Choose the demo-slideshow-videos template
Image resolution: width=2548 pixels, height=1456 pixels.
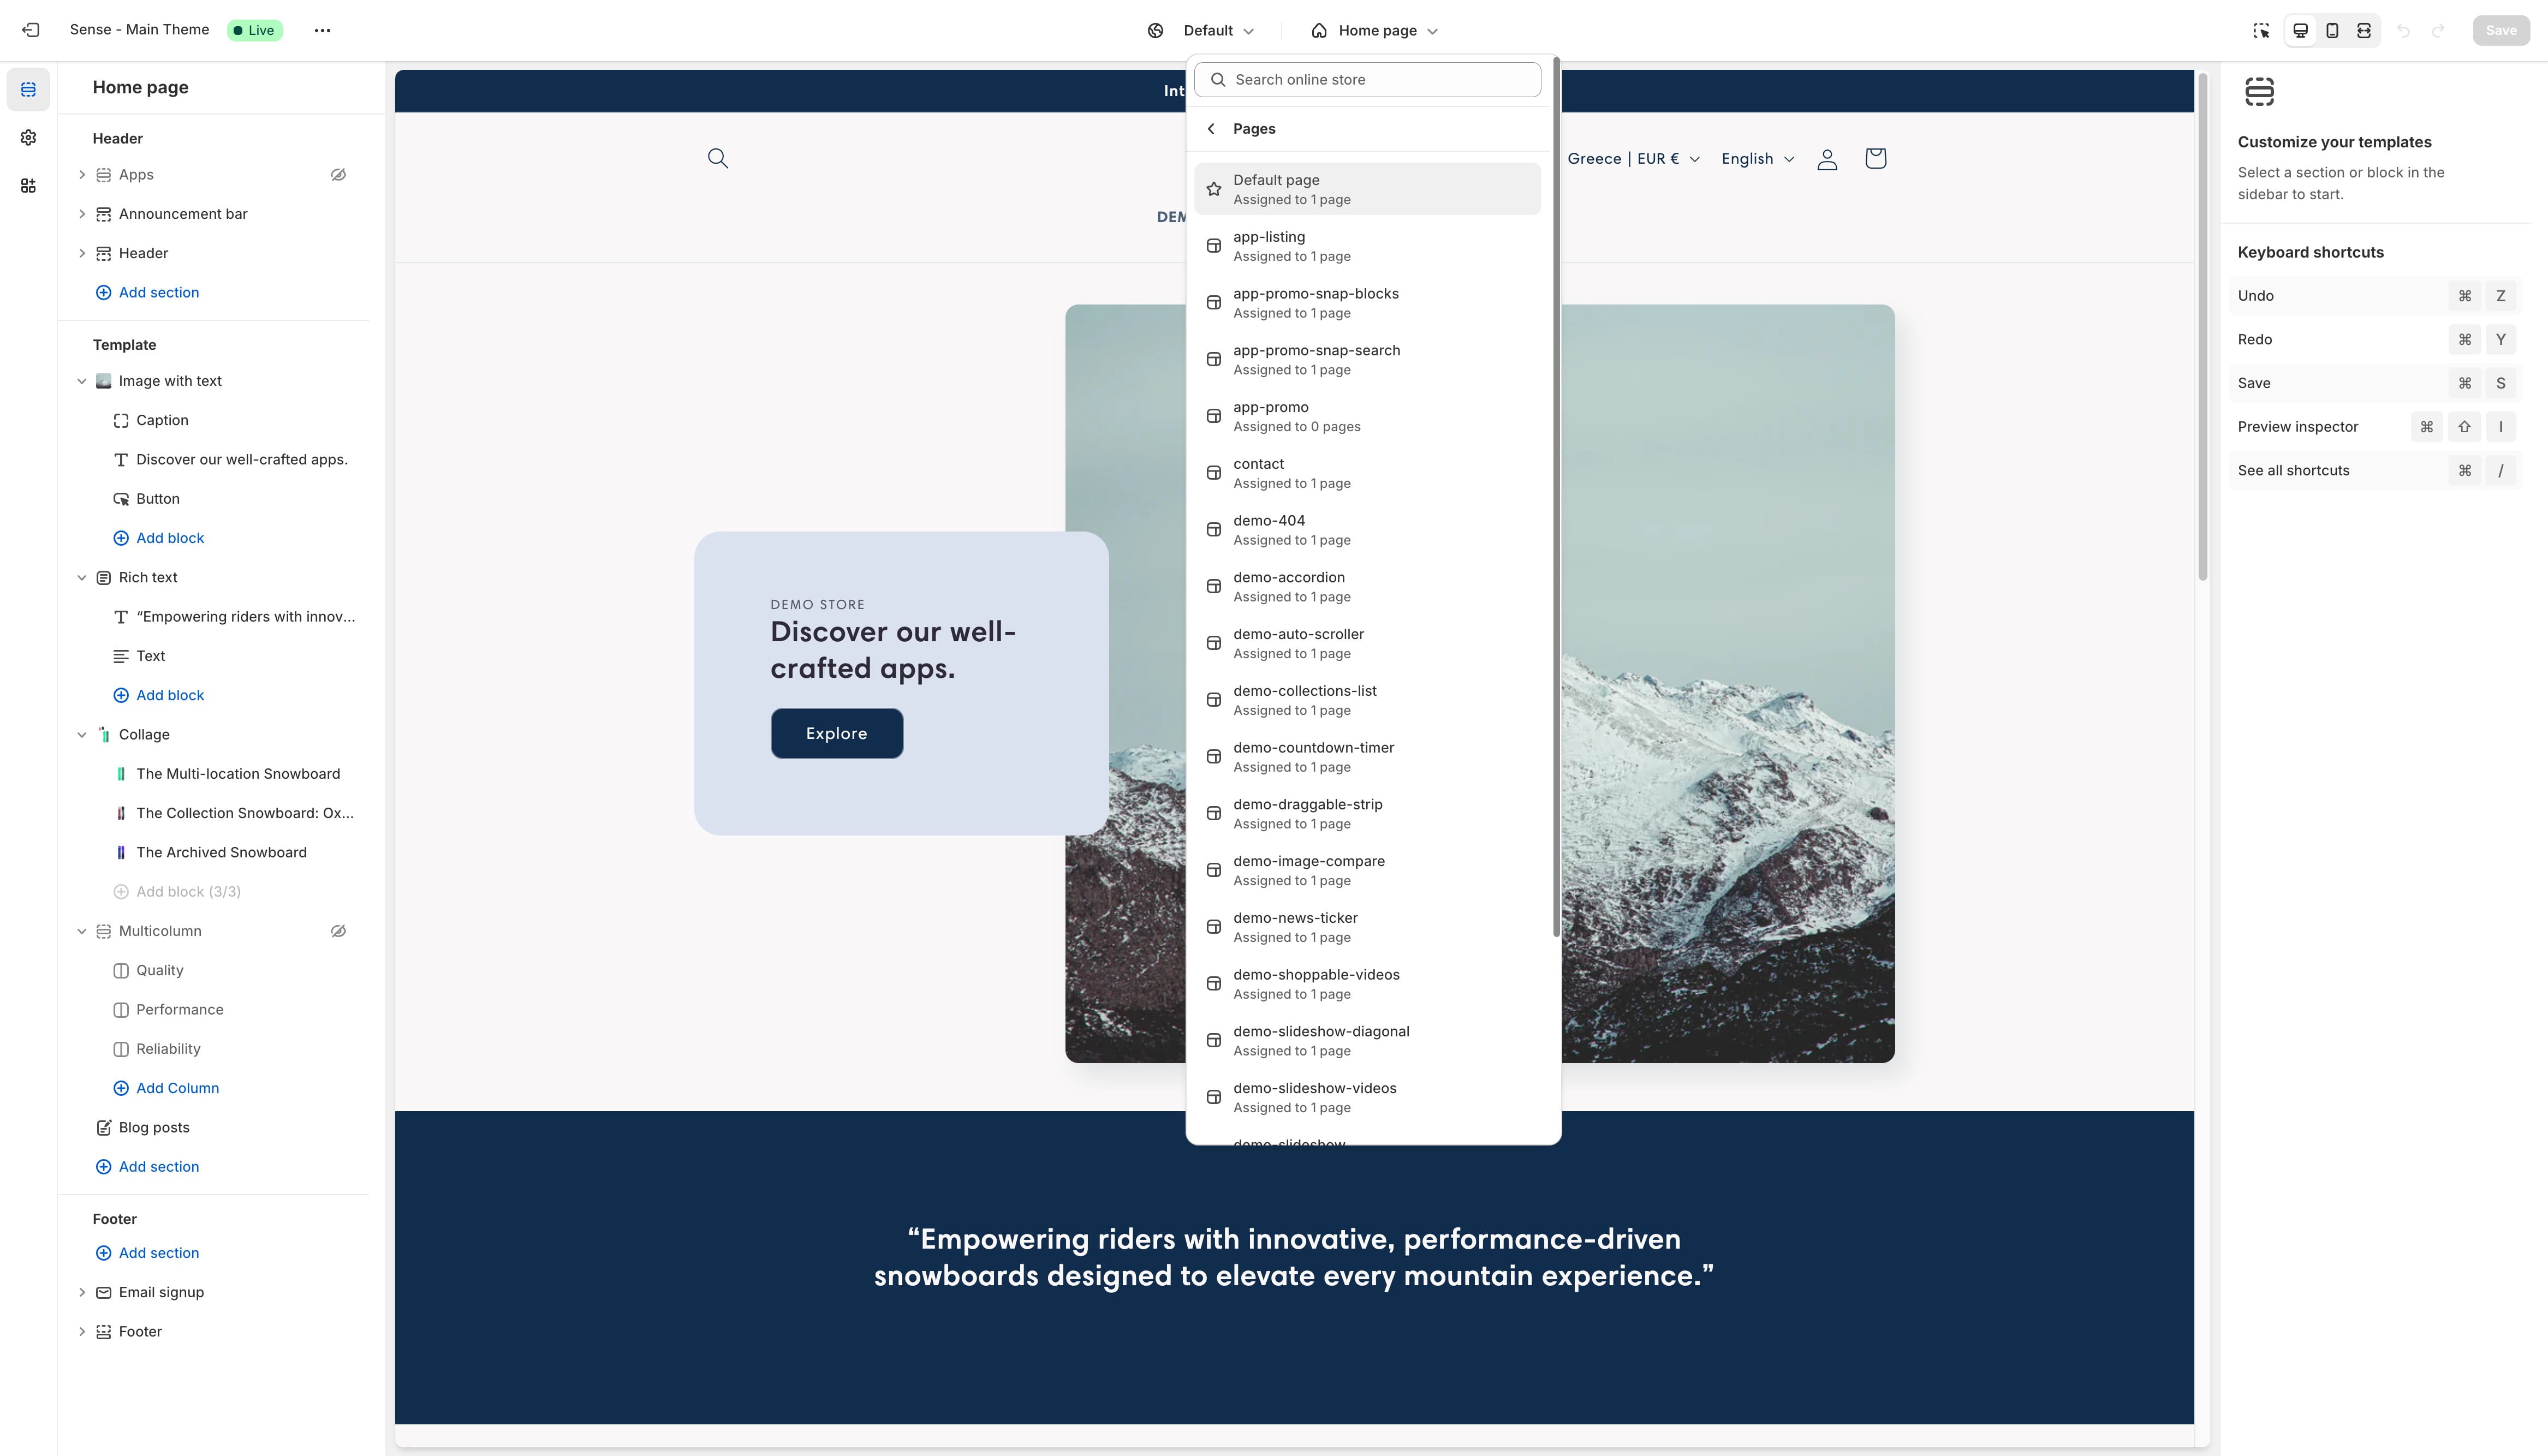tap(1367, 1097)
